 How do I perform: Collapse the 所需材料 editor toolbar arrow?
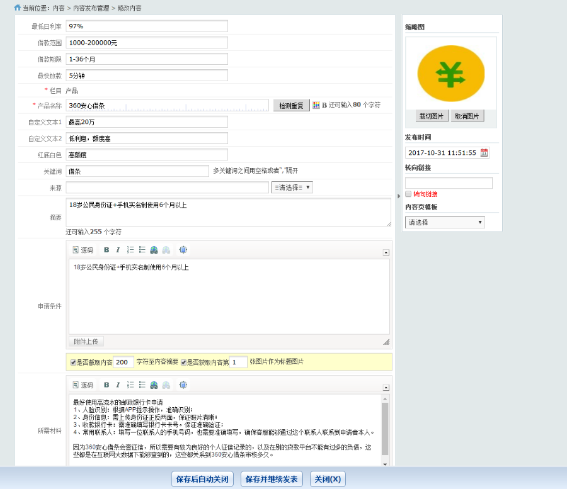(386, 388)
